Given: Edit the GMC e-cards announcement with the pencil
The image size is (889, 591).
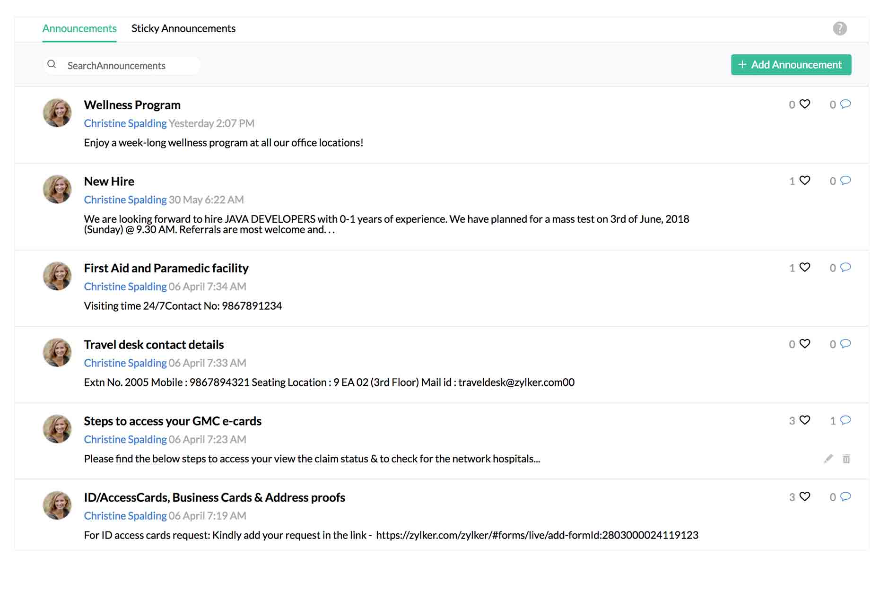Looking at the screenshot, I should click(x=828, y=458).
